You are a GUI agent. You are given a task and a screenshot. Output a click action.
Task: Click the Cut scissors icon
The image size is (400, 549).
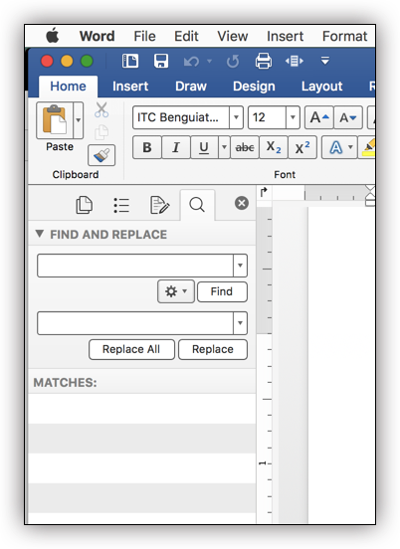click(x=101, y=110)
